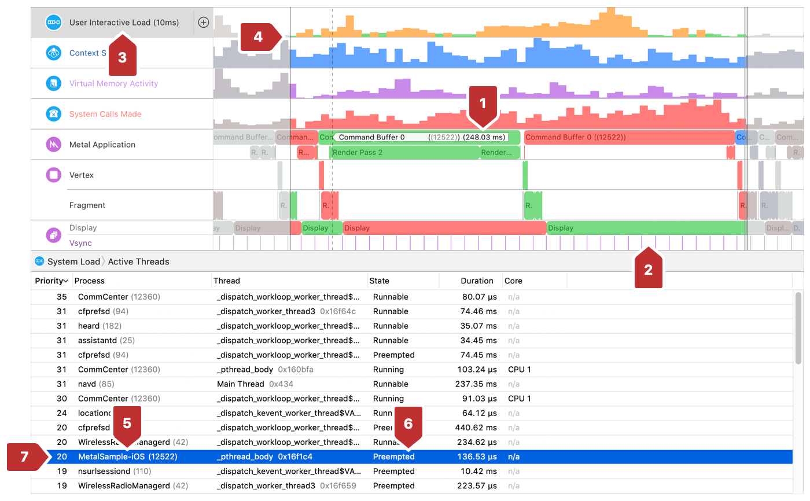
Task: Sort by the Priority column header
Action: (x=51, y=281)
